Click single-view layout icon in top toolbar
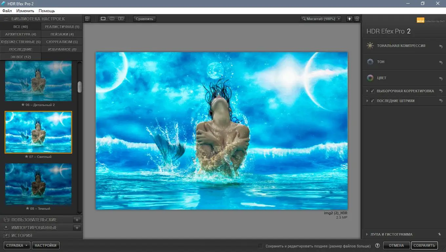This screenshot has width=446, height=252. (103, 19)
